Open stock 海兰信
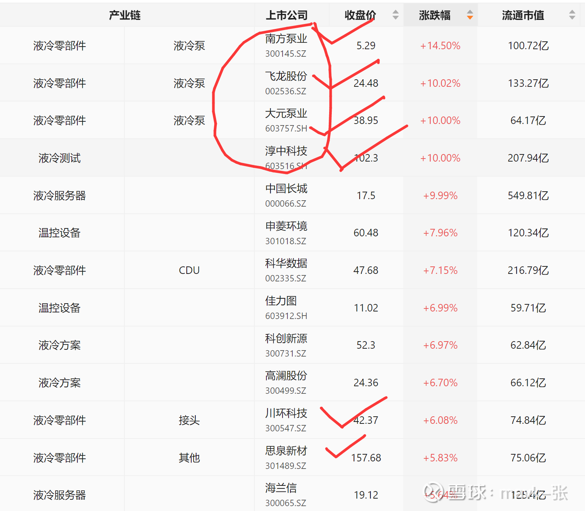The height and width of the screenshot is (511, 585). pyautogui.click(x=281, y=488)
